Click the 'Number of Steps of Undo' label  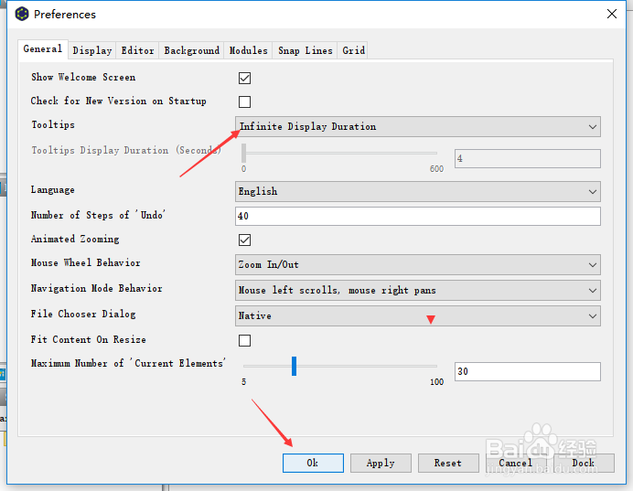pyautogui.click(x=99, y=215)
